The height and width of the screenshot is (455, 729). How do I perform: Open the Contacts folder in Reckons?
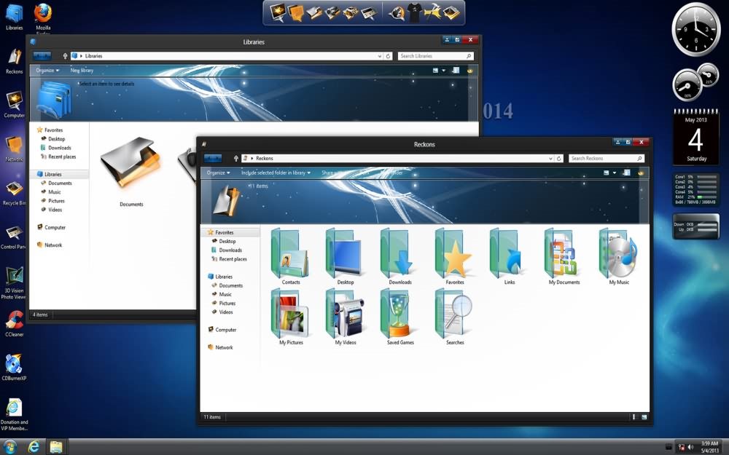click(290, 253)
